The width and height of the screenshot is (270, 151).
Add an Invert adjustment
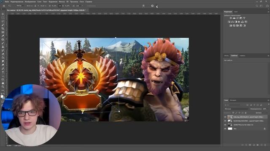pos(231,26)
